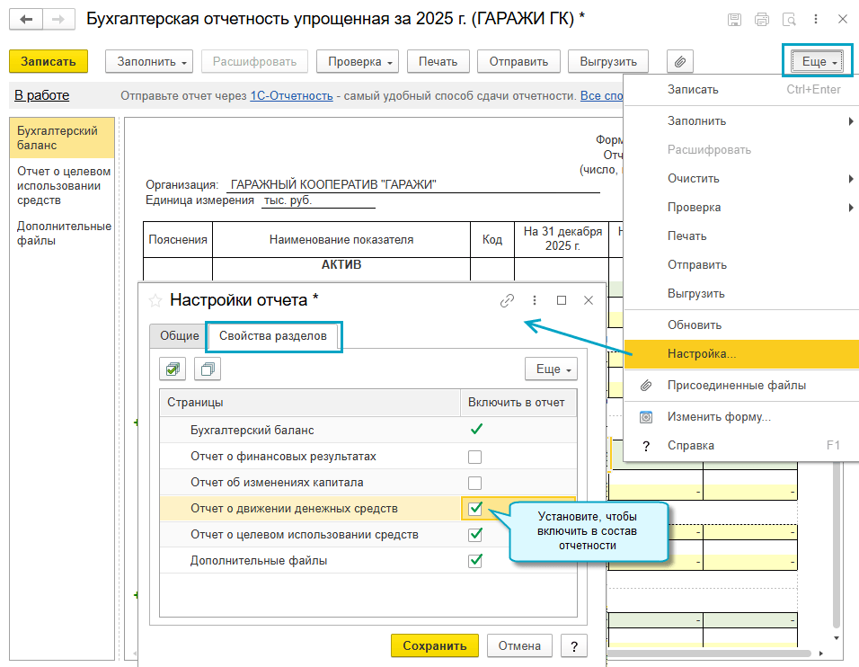Choose Справка in the Еще menu
Screen dimensions: 859x667
(741, 446)
